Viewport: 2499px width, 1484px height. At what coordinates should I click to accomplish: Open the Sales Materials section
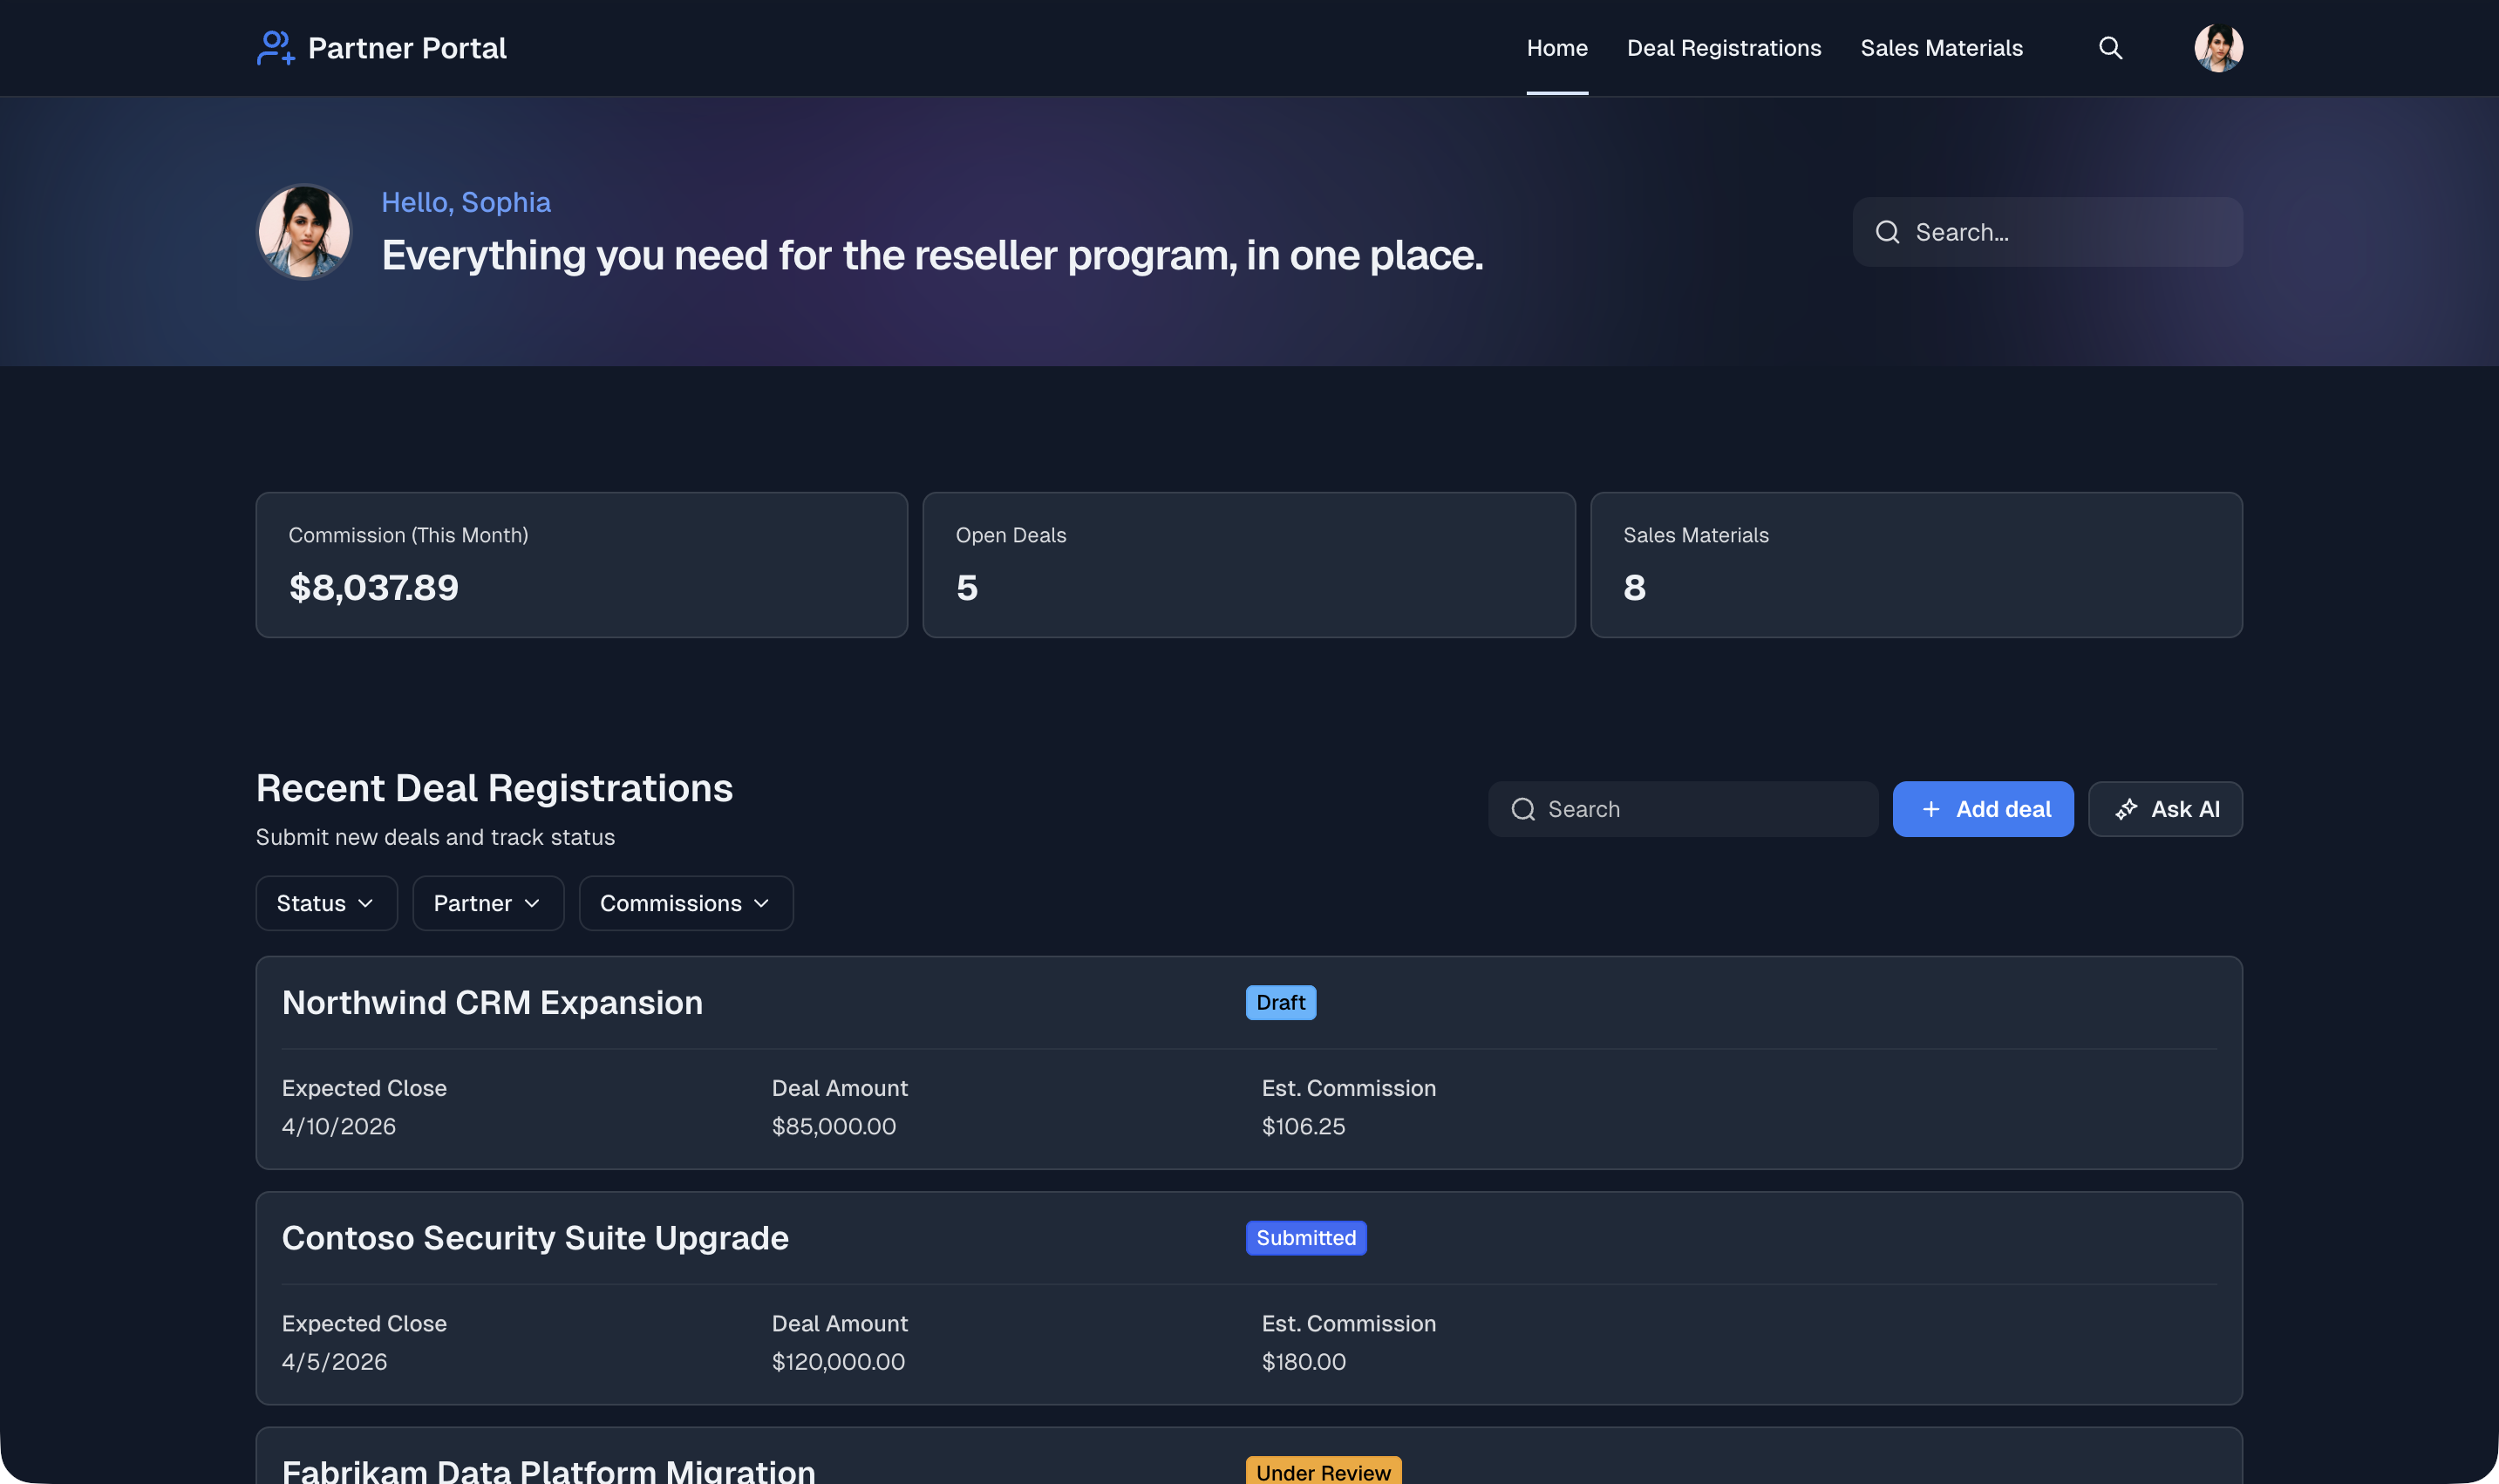[x=1941, y=47]
